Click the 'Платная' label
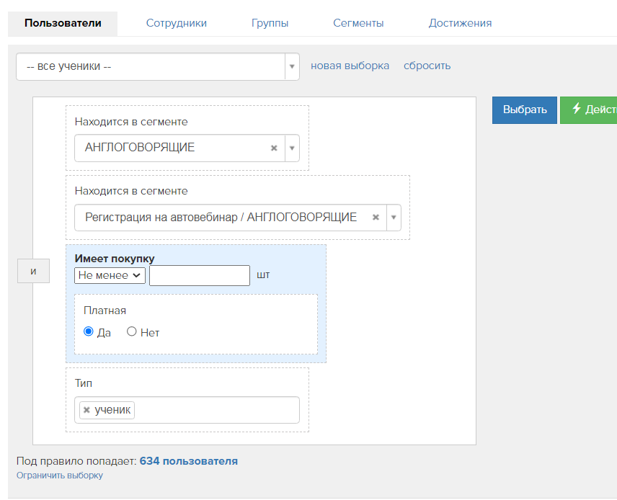Image resolution: width=617 pixels, height=500 pixels. point(105,311)
